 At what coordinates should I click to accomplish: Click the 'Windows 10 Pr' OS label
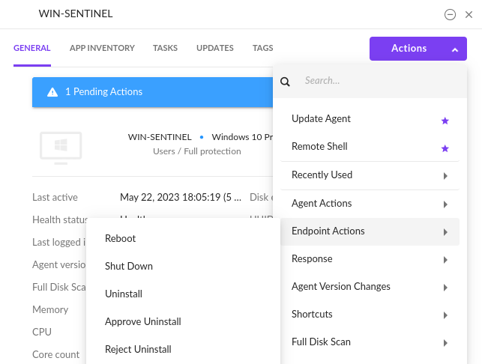[x=242, y=137]
